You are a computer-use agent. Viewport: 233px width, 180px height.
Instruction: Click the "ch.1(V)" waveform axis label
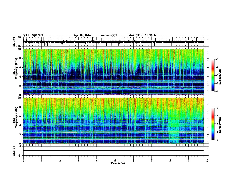14,42
